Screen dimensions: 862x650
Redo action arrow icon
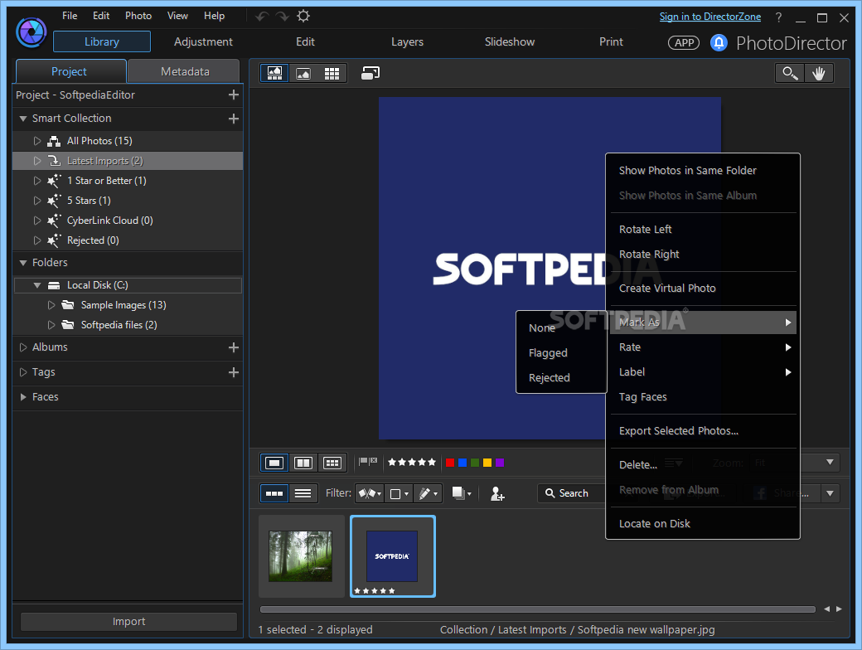282,17
